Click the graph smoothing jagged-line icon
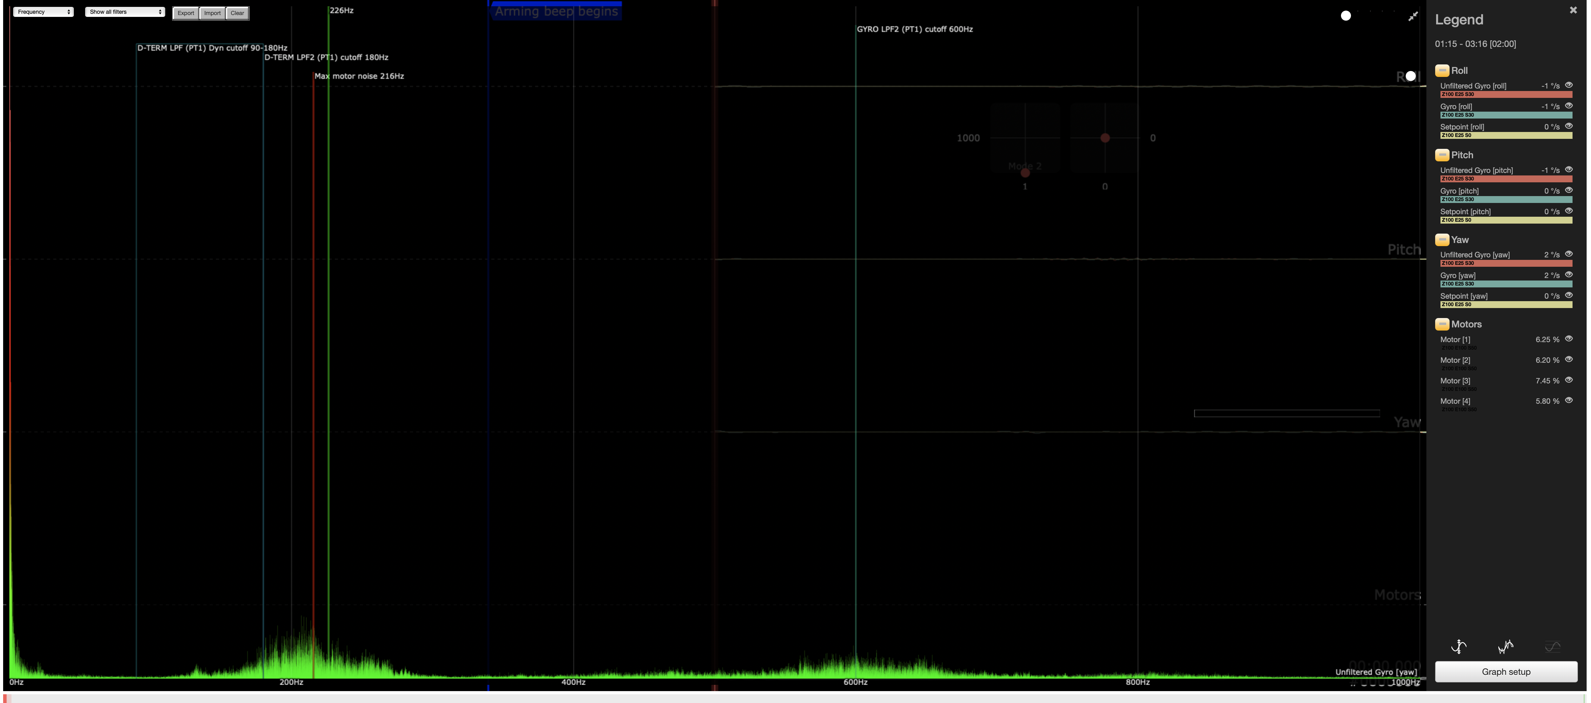 [x=1505, y=646]
